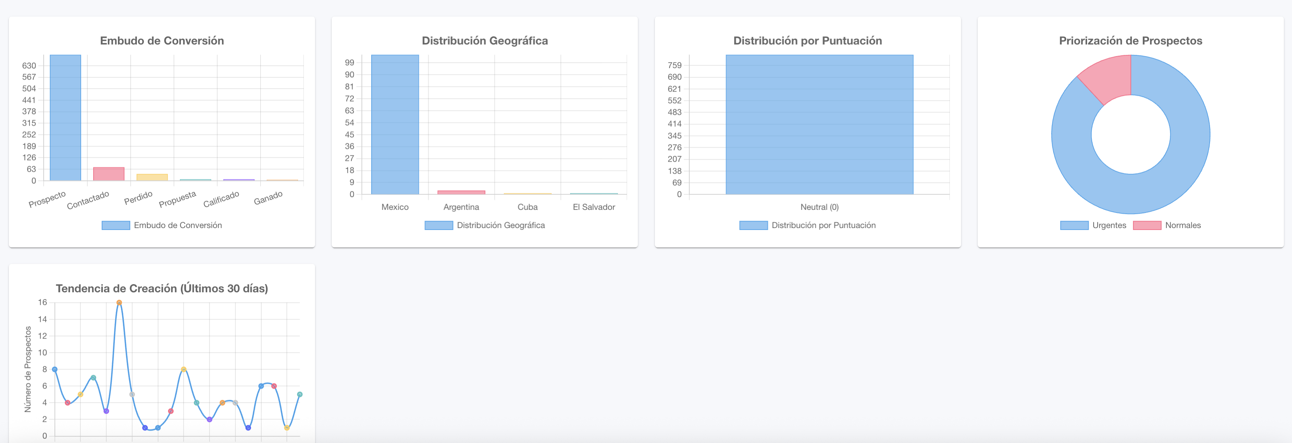Click the tall Prospecto bar
This screenshot has height=443, width=1292.
coord(65,118)
